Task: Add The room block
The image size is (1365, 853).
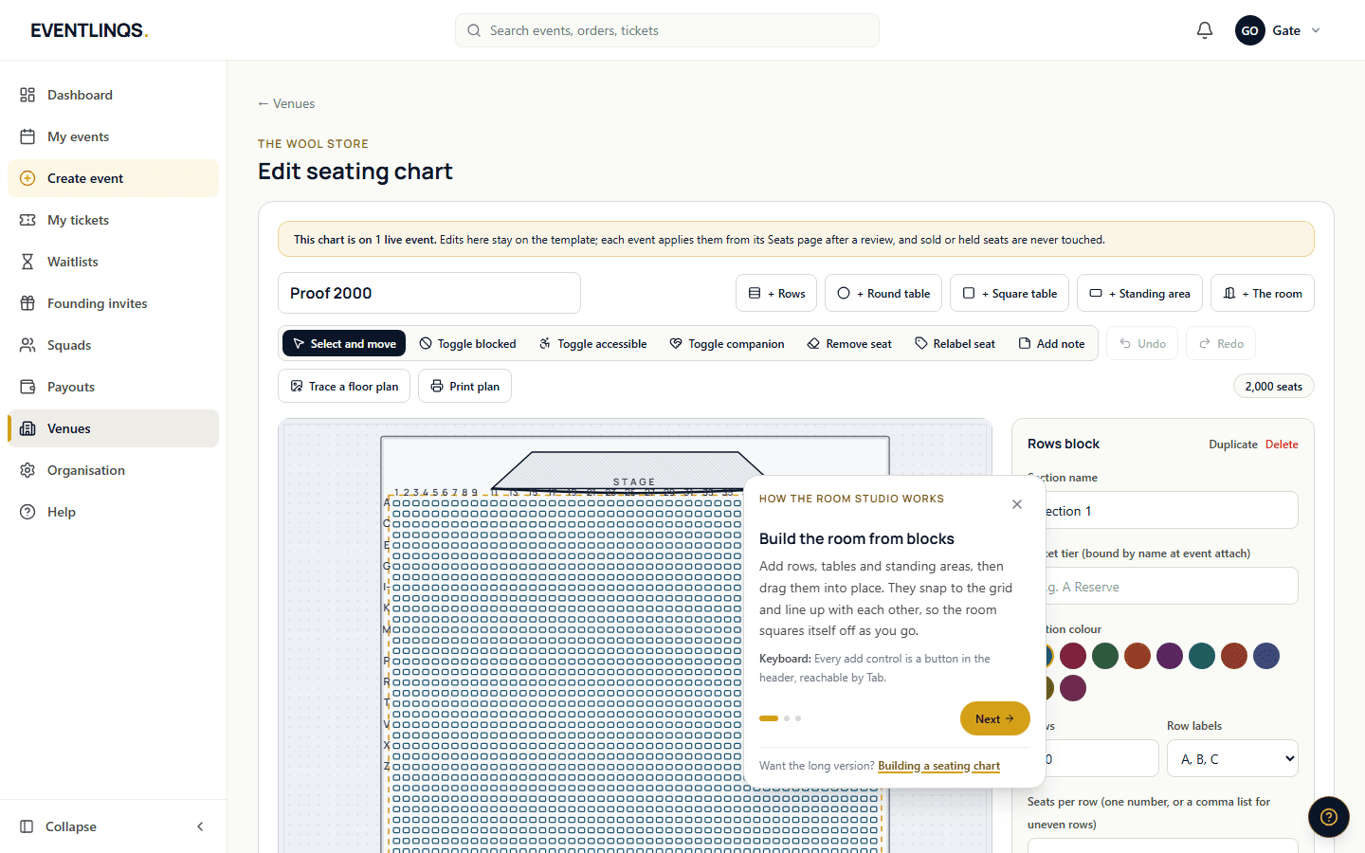Action: tap(1263, 293)
